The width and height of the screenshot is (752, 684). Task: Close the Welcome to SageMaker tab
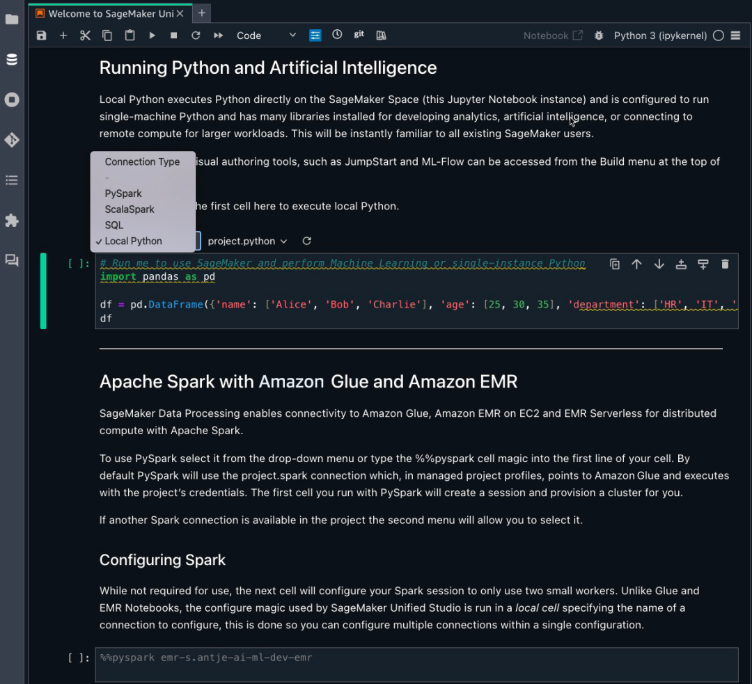click(180, 13)
